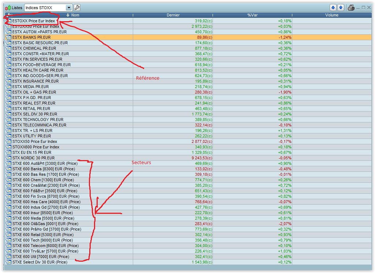
Task: Open the Indices STOXX list dropdown
Action: 69,8
